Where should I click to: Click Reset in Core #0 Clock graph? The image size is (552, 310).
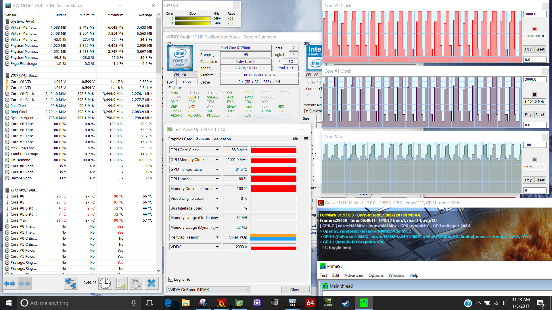pyautogui.click(x=540, y=49)
